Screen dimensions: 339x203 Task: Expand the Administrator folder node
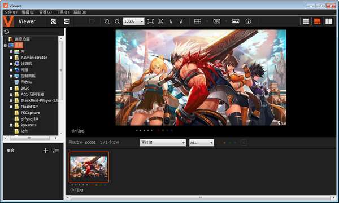11,58
